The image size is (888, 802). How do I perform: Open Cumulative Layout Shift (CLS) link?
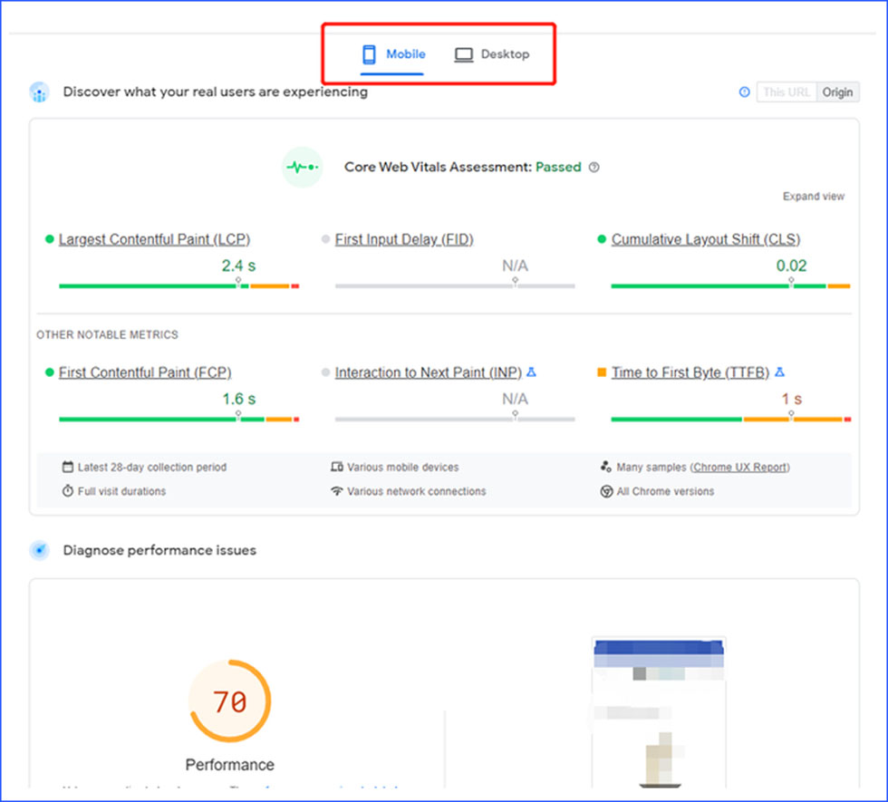705,239
